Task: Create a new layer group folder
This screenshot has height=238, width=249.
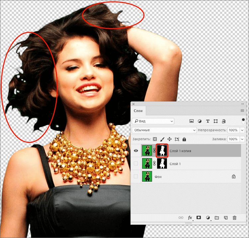Action: coord(217,218)
